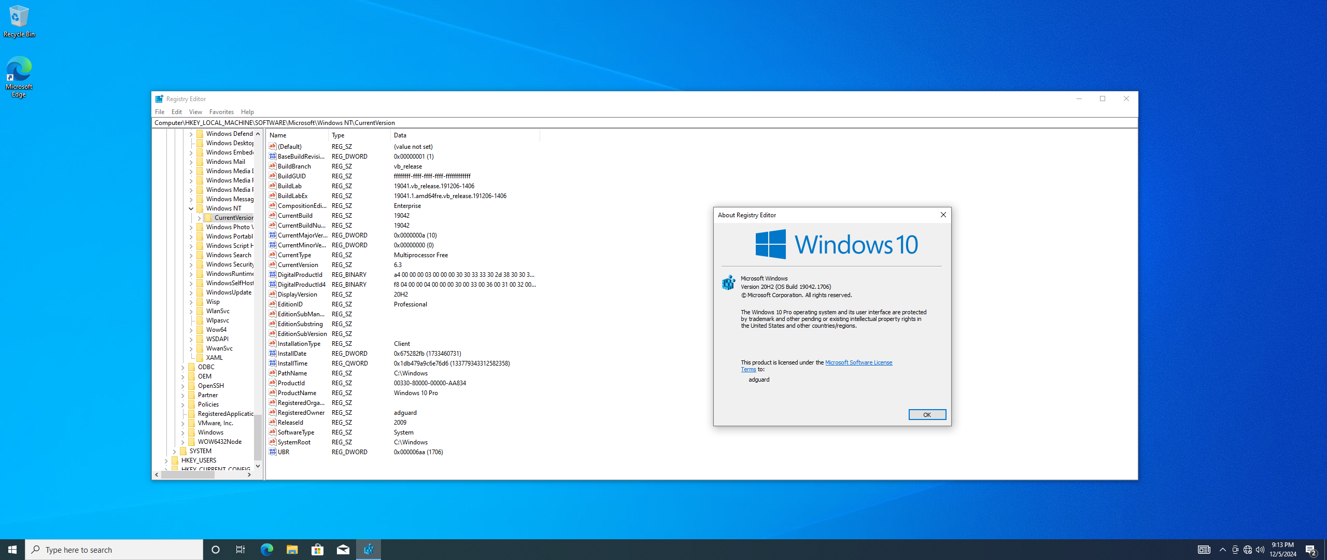
Task: Expand the Windows Search tree node
Action: click(x=191, y=255)
